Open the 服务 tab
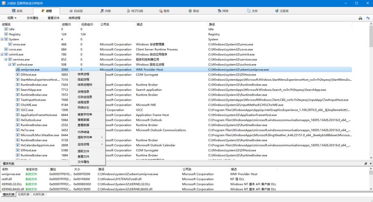The width and height of the screenshot is (373, 202). (x=164, y=11)
